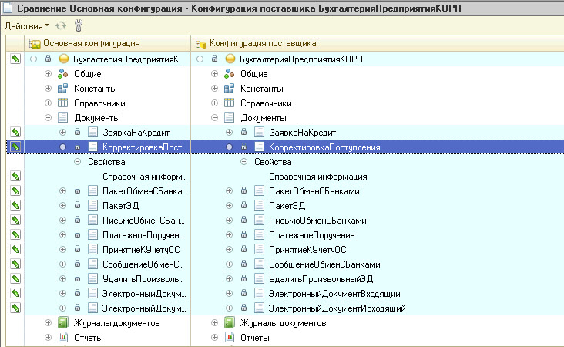Image resolution: width=564 pixels, height=347 pixels.
Task: Click the Отчеты icon in vendor configuration
Action: 229,337
